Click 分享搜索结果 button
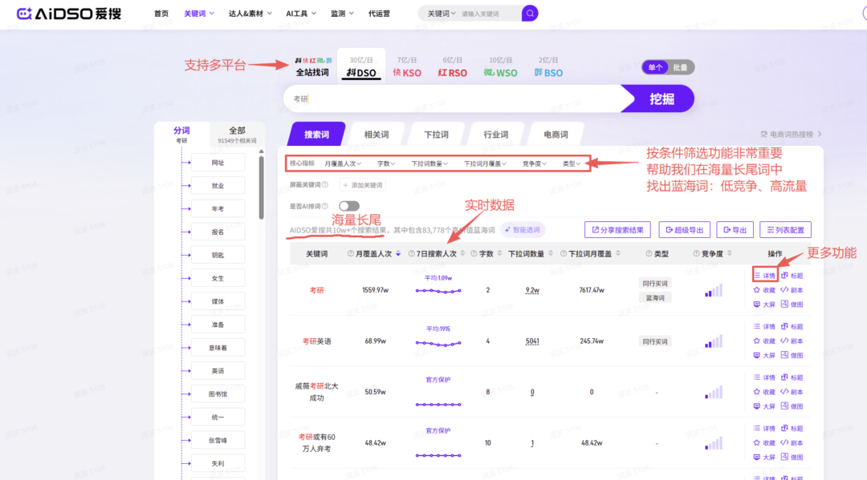The image size is (867, 480). (x=617, y=229)
